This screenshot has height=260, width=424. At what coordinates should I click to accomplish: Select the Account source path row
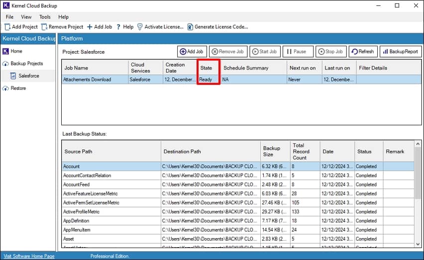[x=238, y=166]
